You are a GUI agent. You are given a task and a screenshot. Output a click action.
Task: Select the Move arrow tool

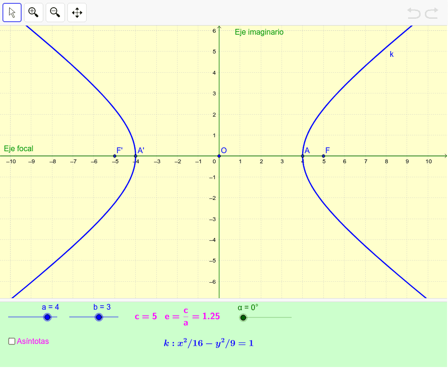click(x=12, y=13)
